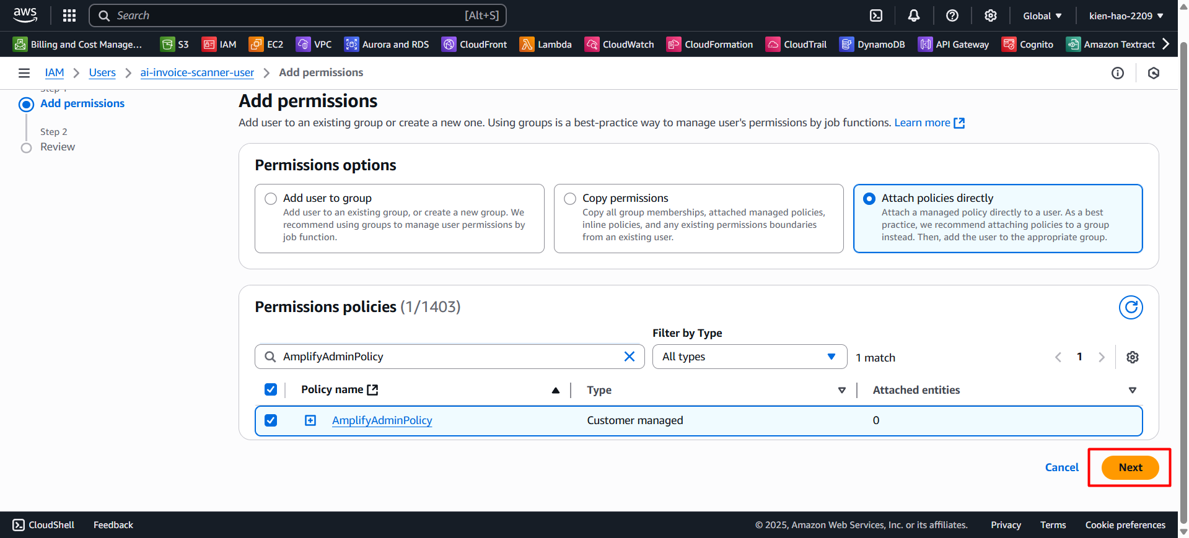The image size is (1189, 538).
Task: Open policies table preferences gear
Action: [1133, 357]
